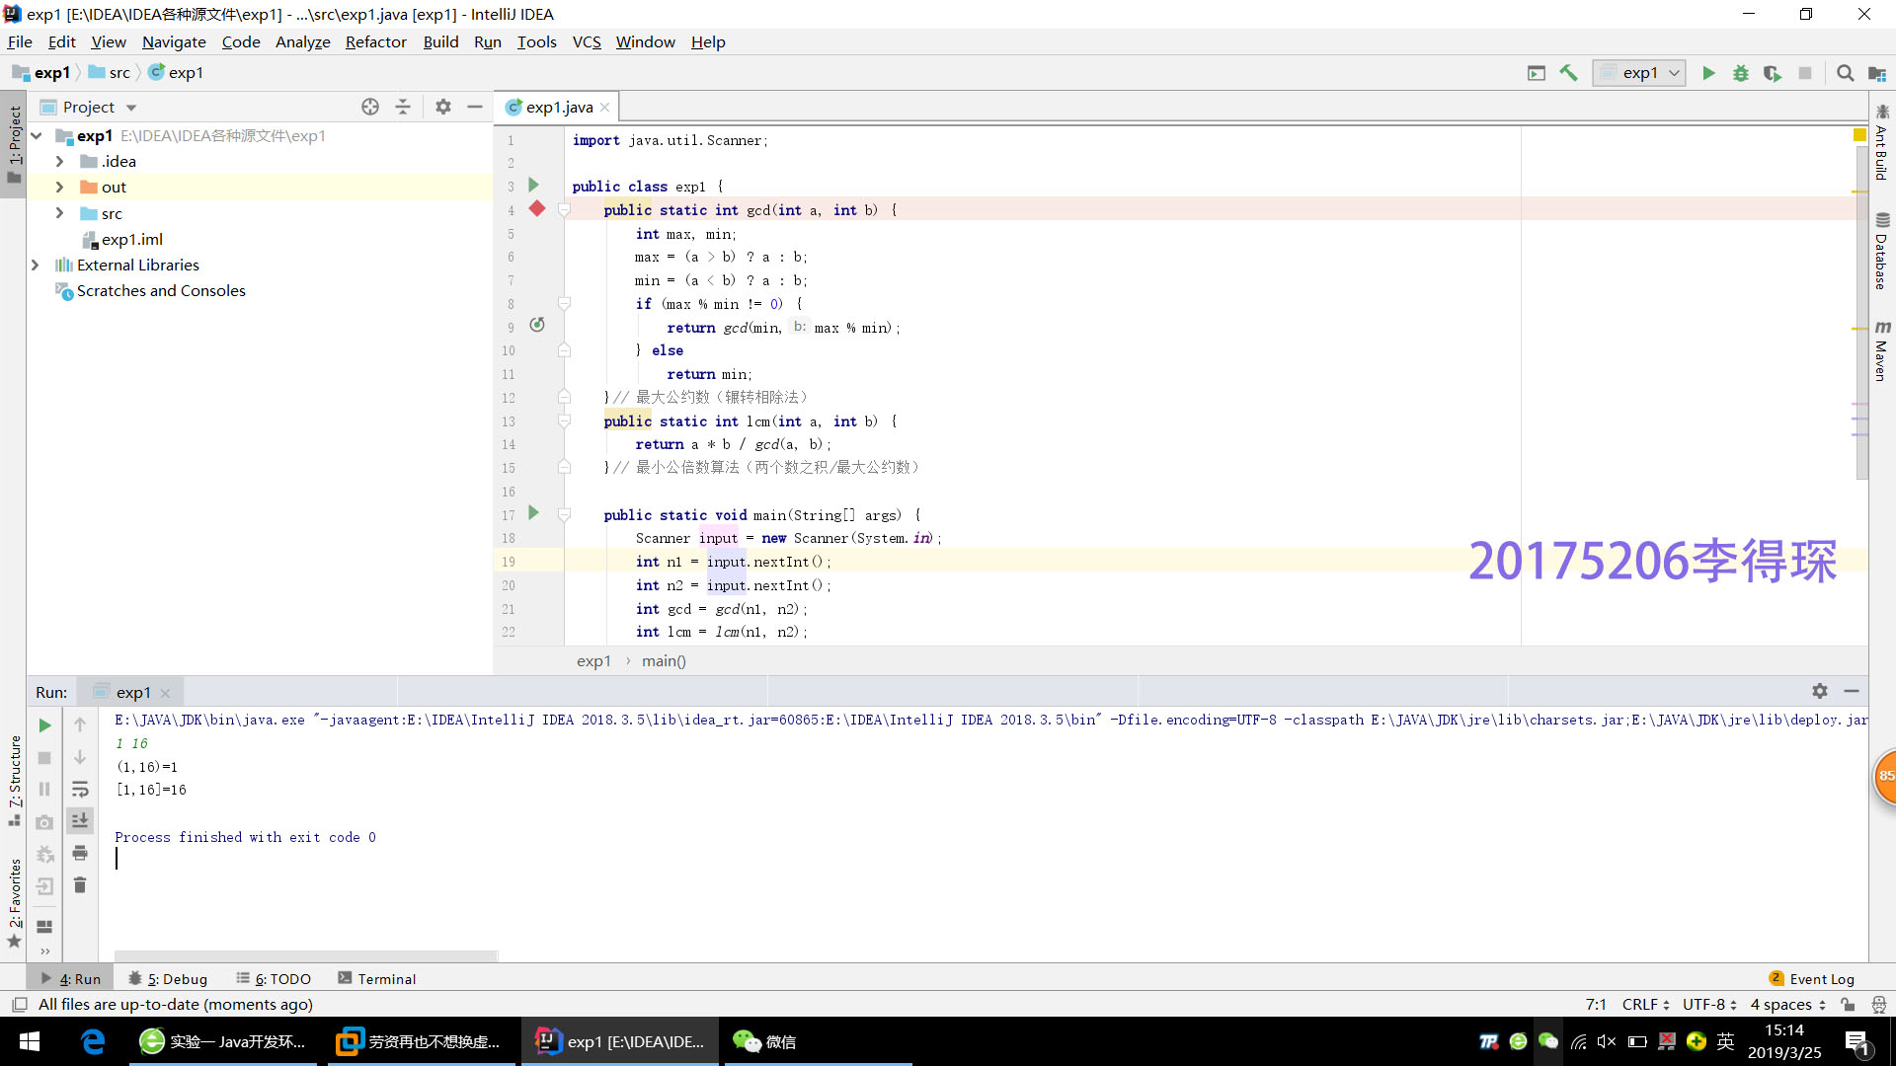Toggle scroll to end of console
1896x1066 pixels.
(x=80, y=820)
